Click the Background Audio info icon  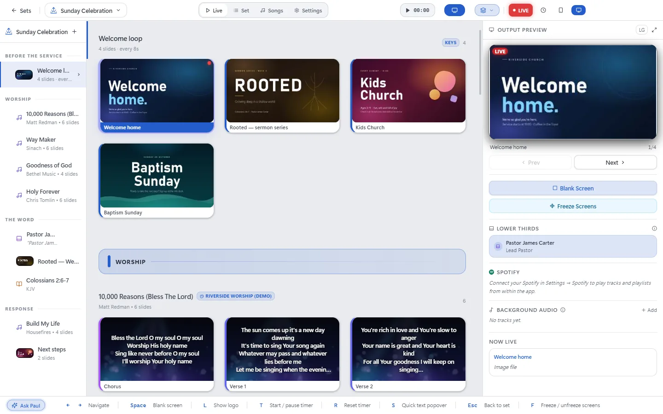(563, 310)
